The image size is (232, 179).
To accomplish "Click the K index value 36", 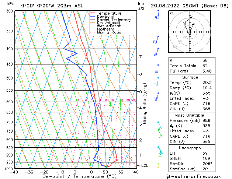I will tap(205, 60).
